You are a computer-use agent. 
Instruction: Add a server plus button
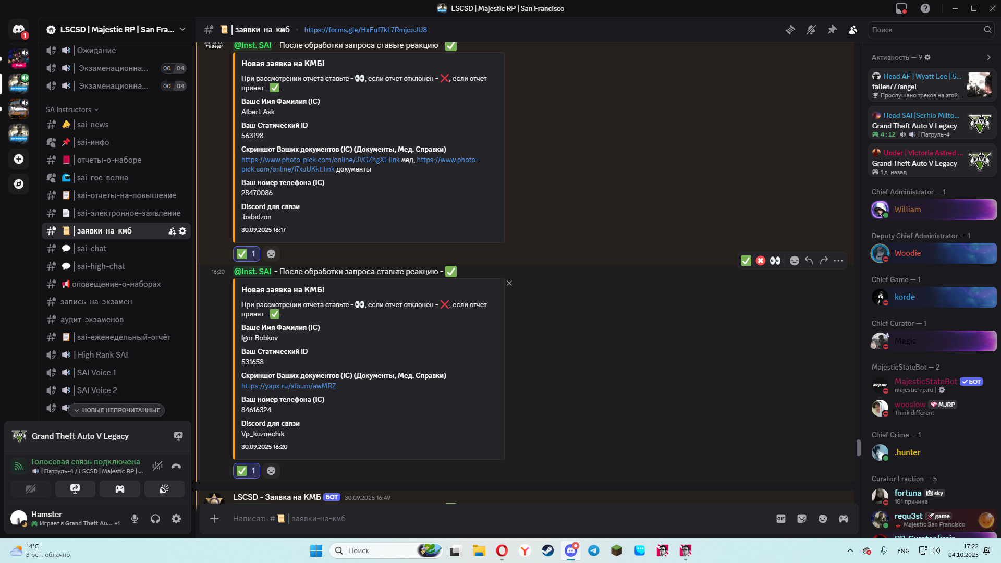click(x=19, y=159)
